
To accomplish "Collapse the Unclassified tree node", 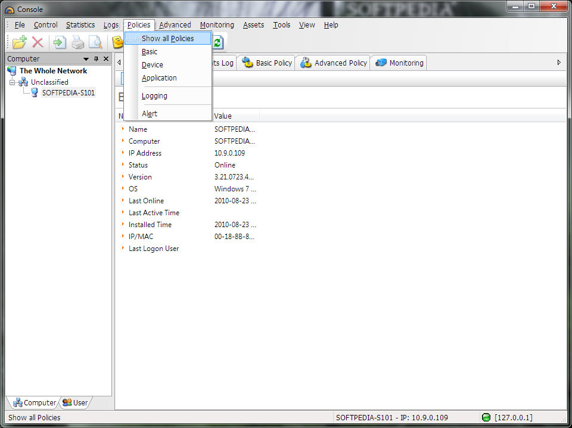I will click(x=12, y=82).
